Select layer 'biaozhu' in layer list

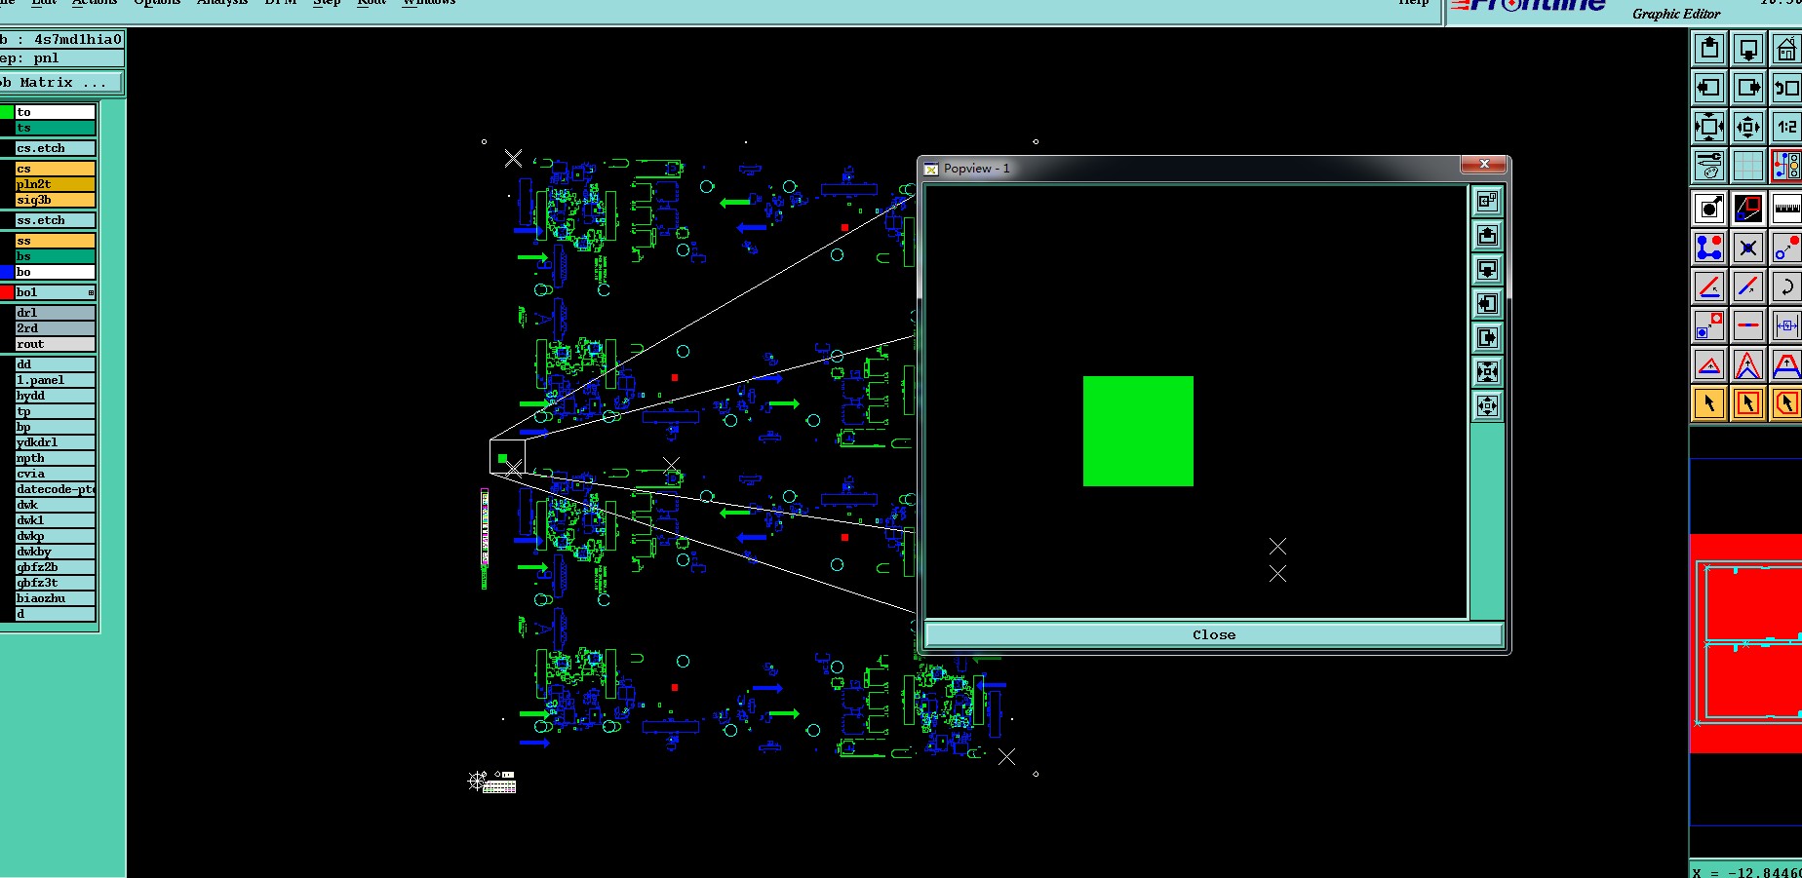pyautogui.click(x=56, y=598)
